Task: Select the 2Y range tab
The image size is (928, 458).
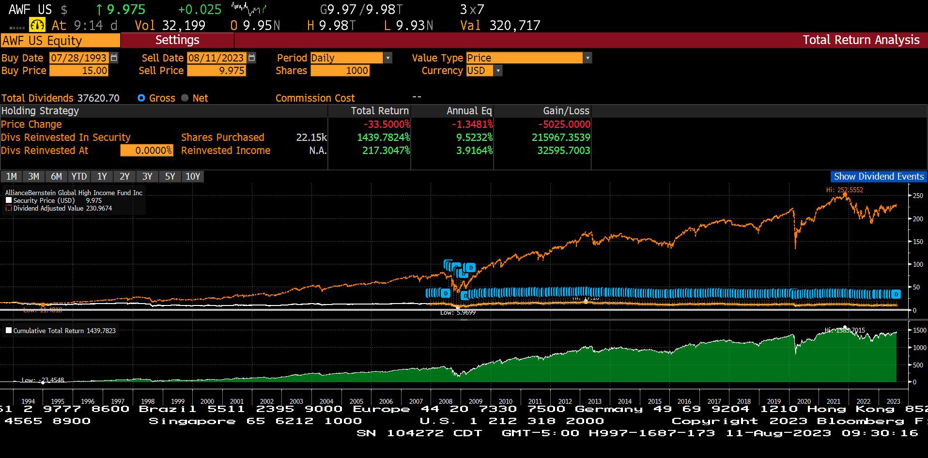Action: (124, 176)
